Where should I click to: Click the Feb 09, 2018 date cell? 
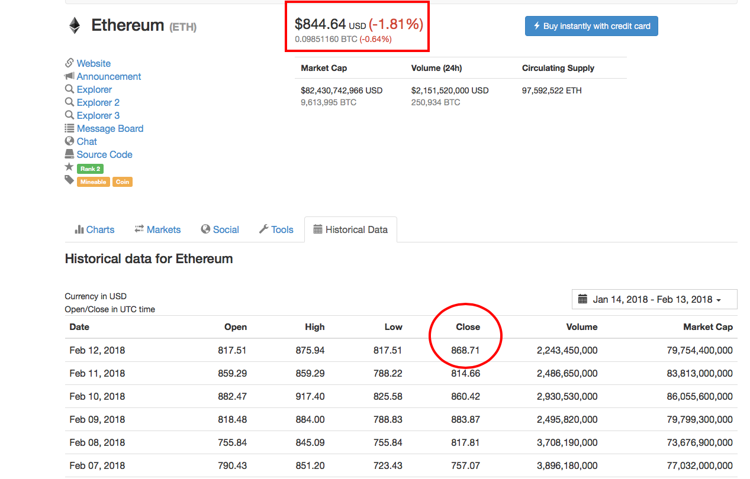point(97,419)
